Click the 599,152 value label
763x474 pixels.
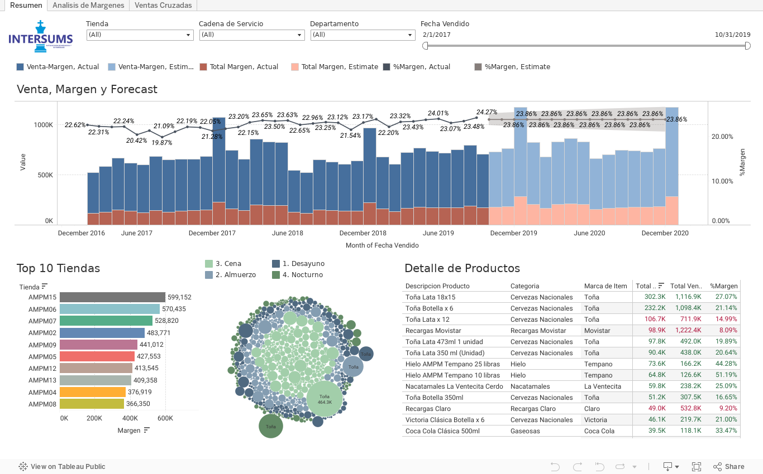[x=179, y=297]
